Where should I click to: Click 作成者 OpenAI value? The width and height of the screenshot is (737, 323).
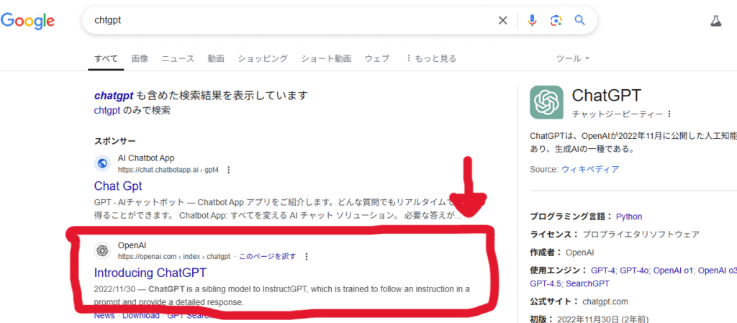[580, 253]
